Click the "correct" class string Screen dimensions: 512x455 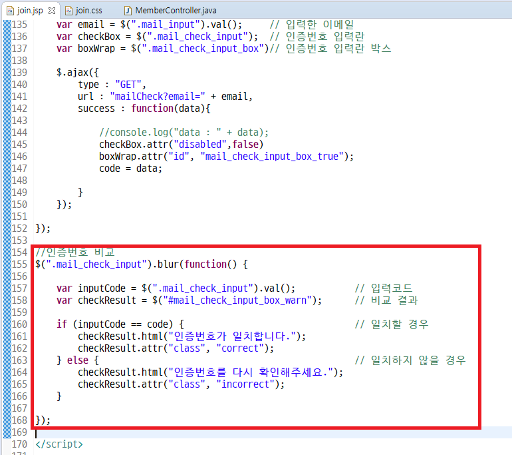click(240, 348)
